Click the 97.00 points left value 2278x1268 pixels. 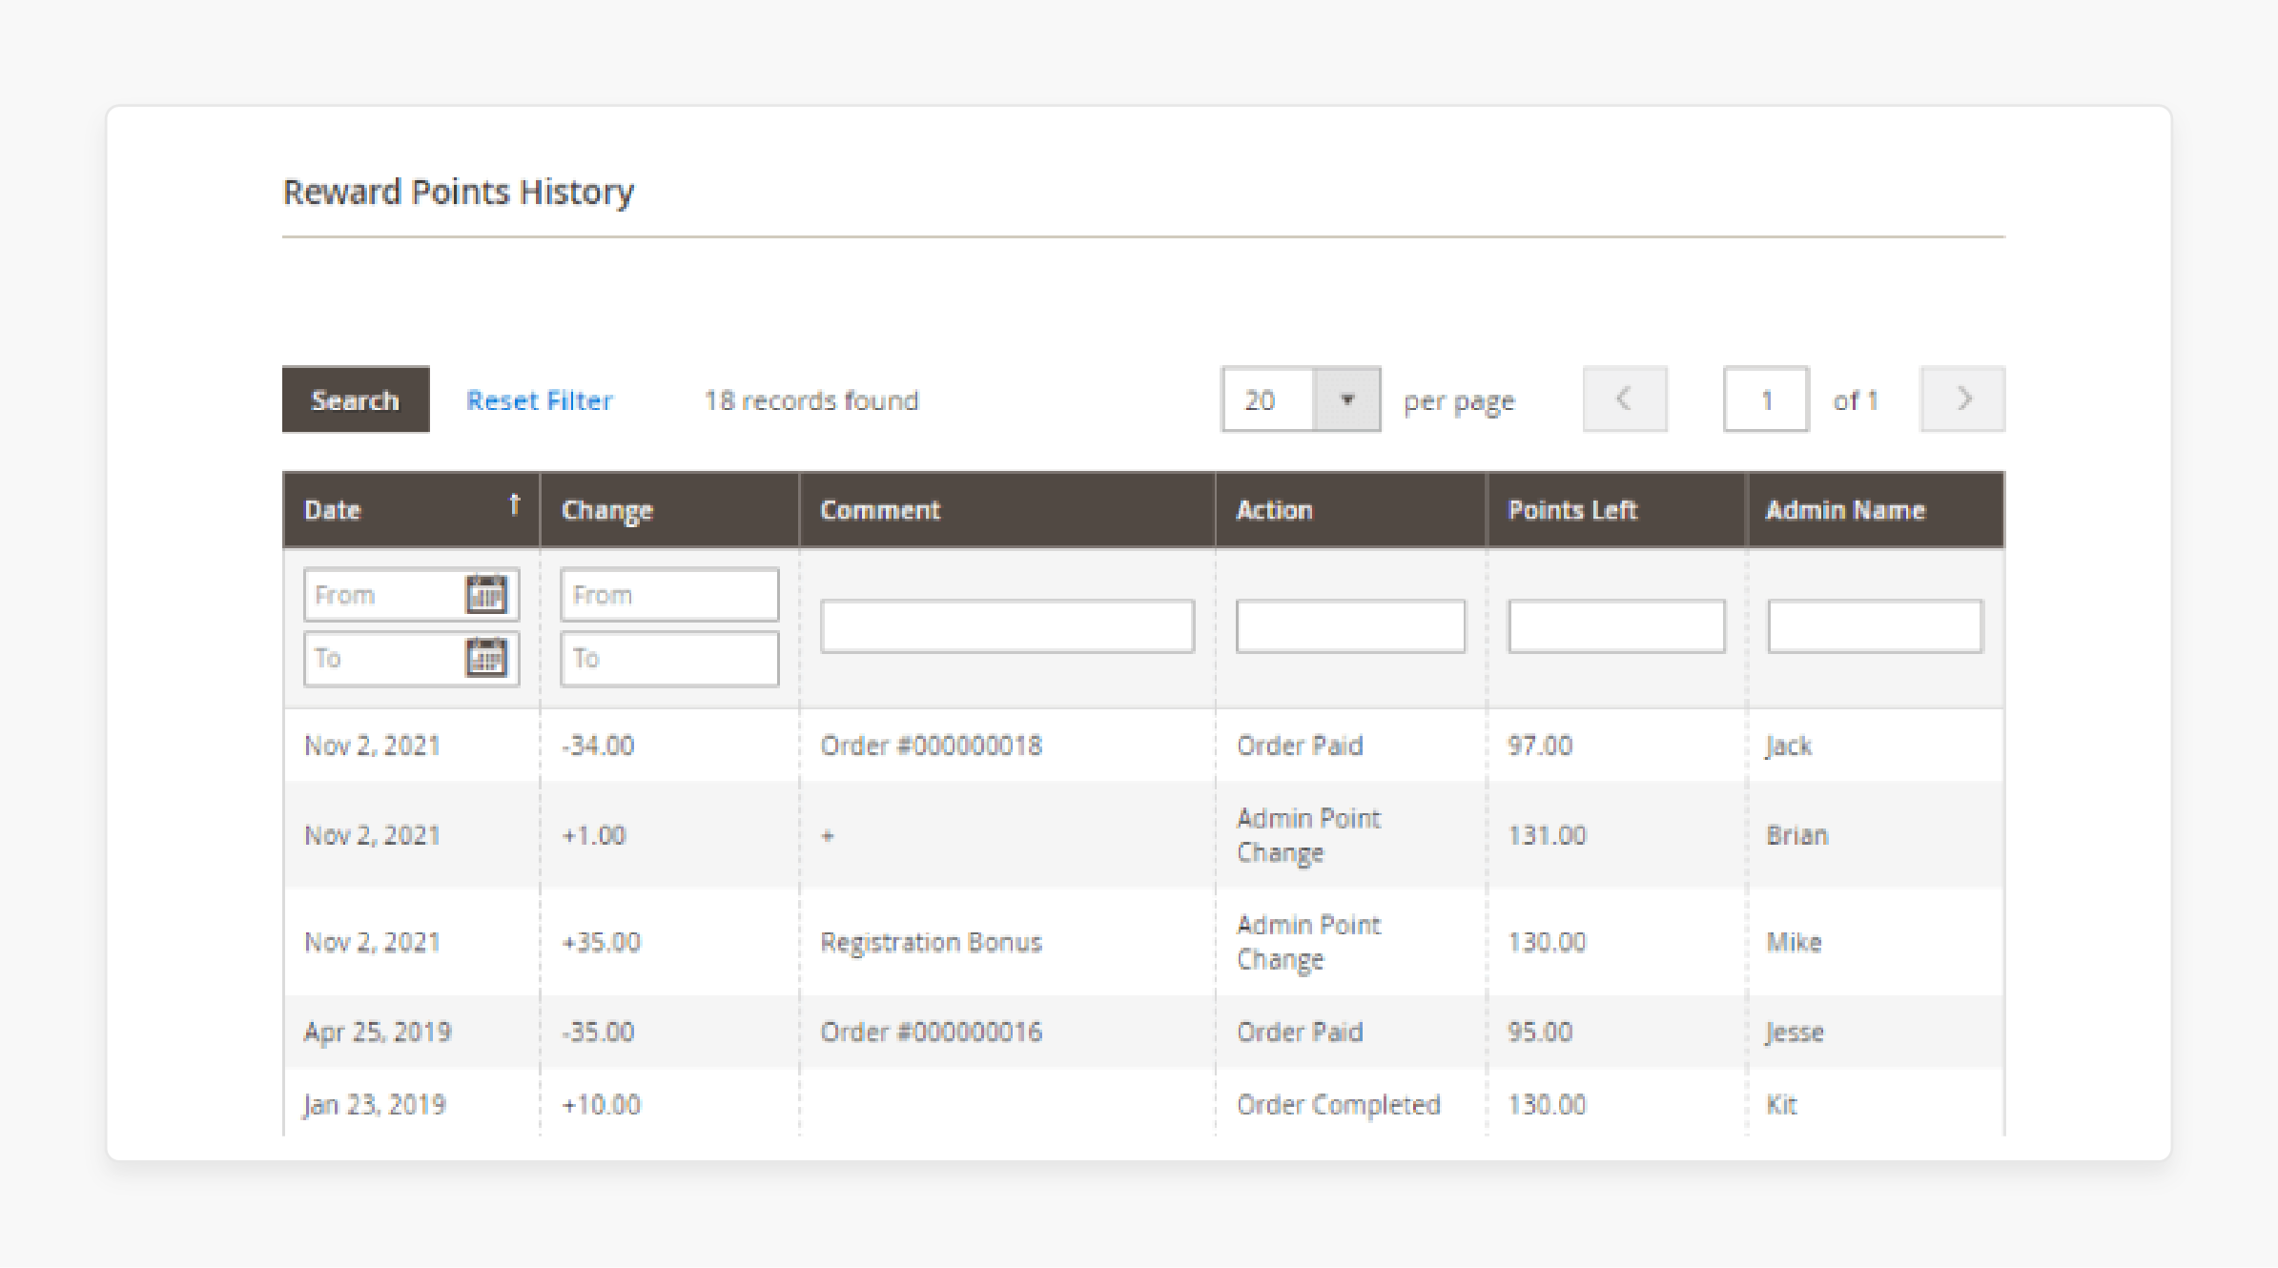coord(1540,746)
